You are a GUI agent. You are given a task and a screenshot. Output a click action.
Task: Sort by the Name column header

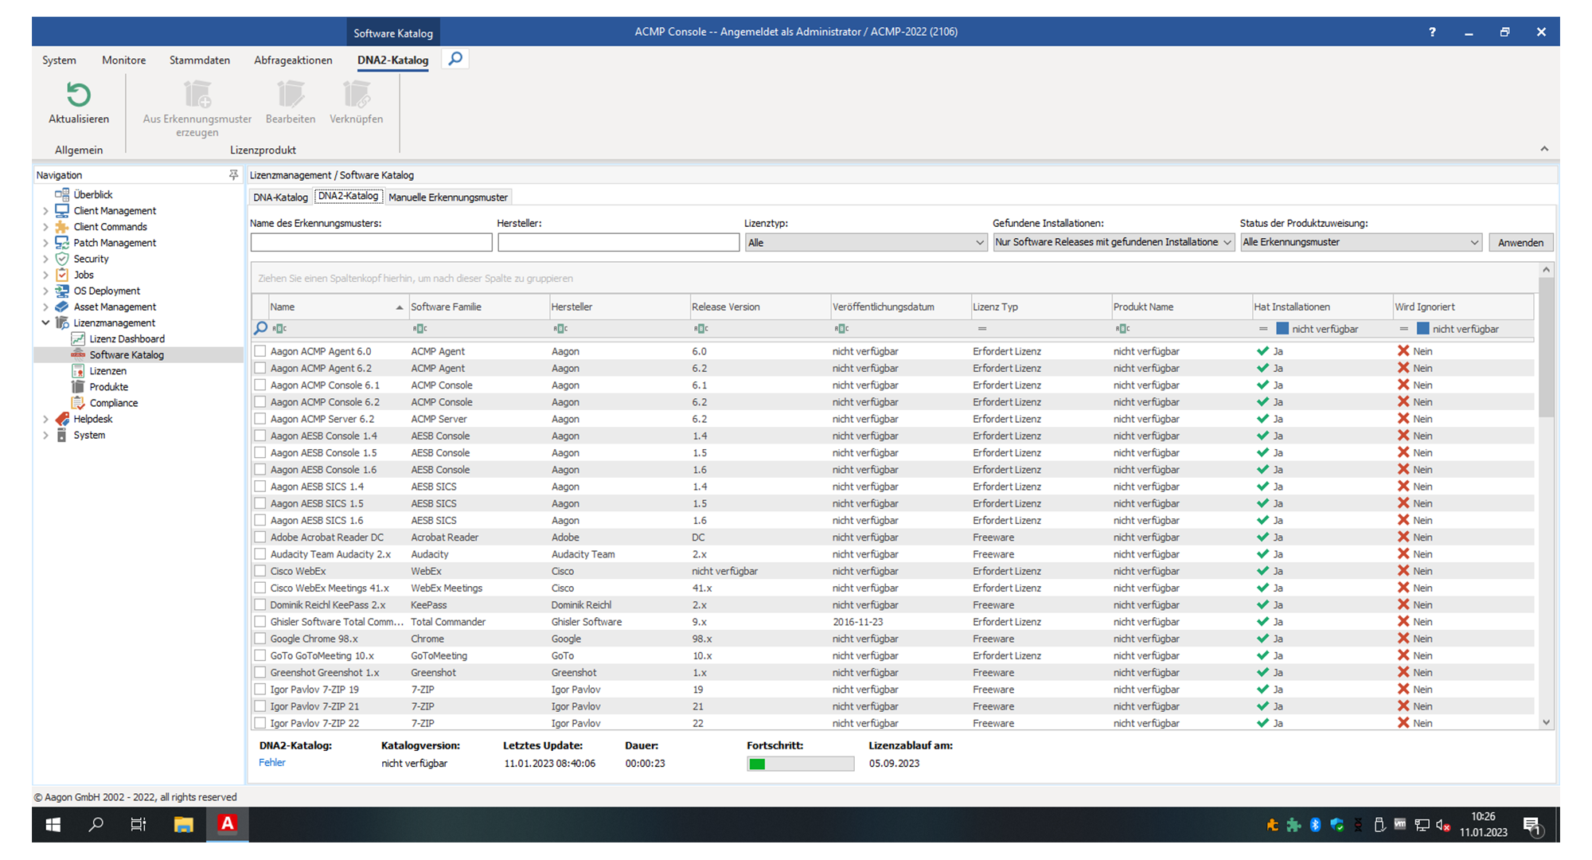338,307
